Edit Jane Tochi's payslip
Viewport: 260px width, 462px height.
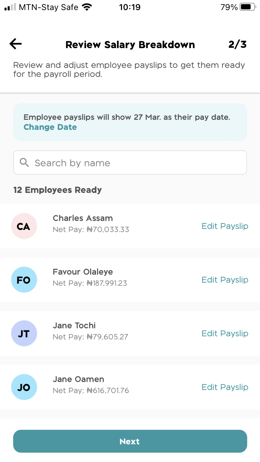click(x=225, y=333)
